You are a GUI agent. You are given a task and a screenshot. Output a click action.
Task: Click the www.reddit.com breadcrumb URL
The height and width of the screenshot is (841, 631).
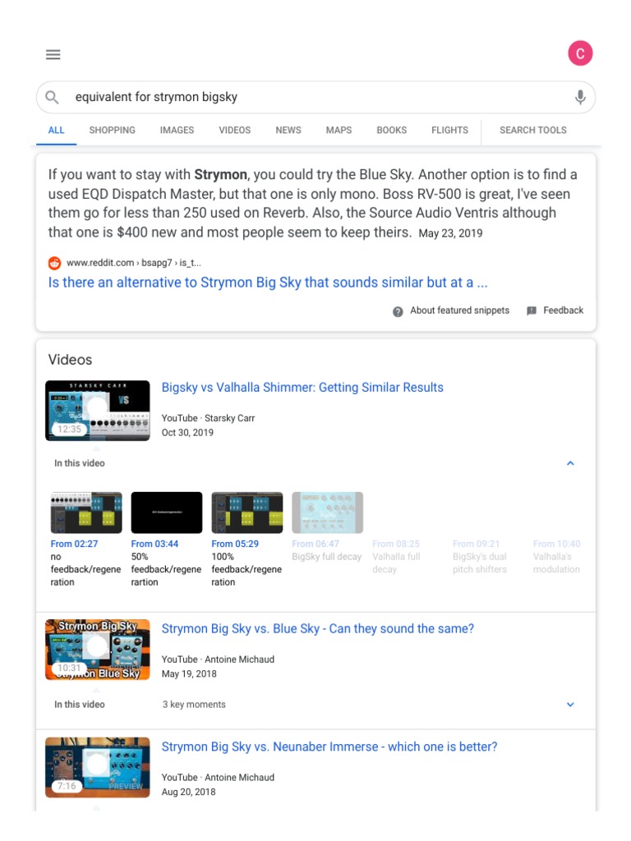click(134, 263)
